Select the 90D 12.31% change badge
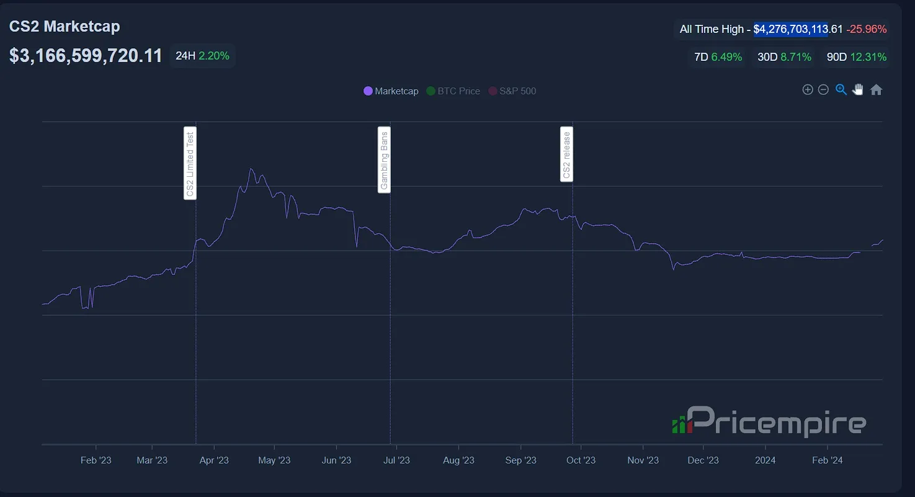Viewport: 915px width, 497px height. point(856,57)
